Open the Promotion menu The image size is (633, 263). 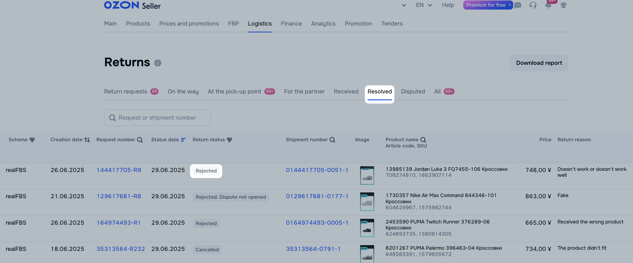pos(358,23)
